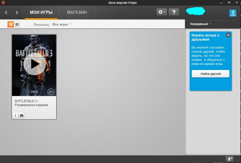This screenshot has height=163, width=241.
Task: Click the Найти друзей button
Action: click(210, 74)
